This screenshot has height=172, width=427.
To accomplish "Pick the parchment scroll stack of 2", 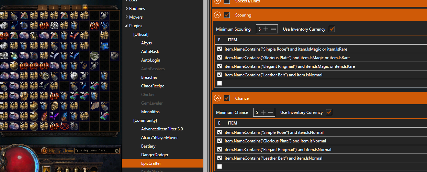I will (95, 106).
